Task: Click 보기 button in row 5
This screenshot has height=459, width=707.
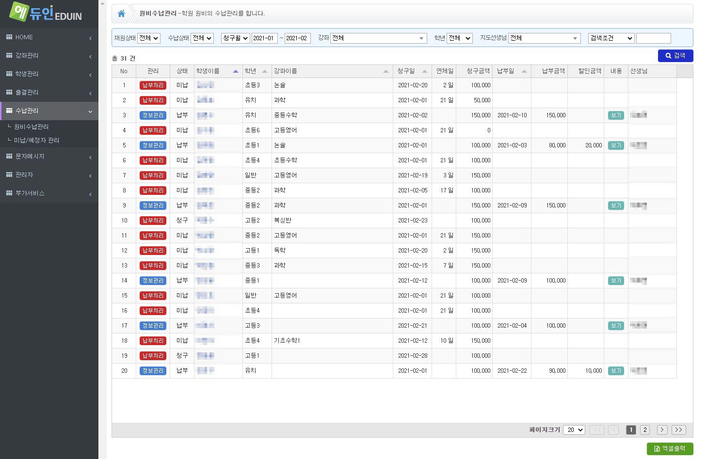Action: [616, 145]
